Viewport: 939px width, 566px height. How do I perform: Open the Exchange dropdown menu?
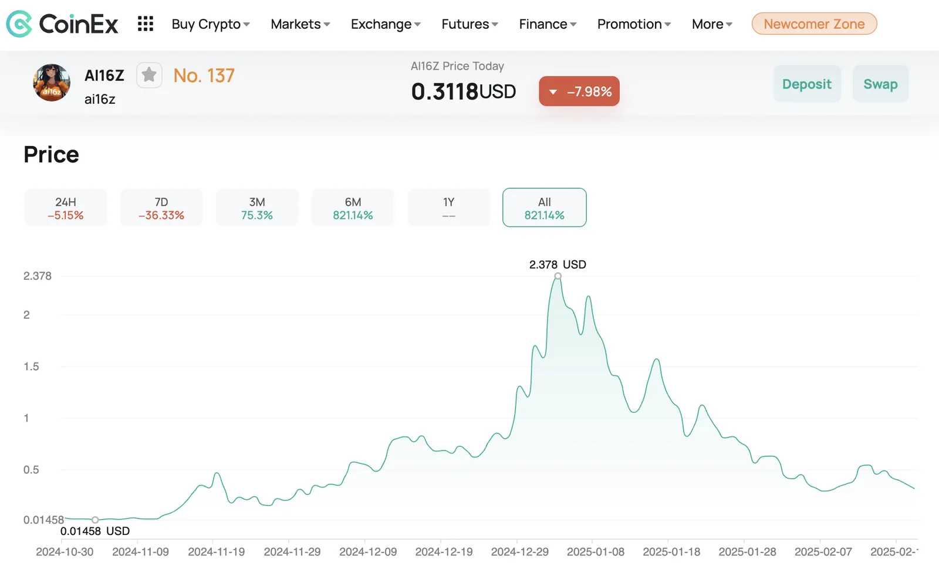pos(386,24)
